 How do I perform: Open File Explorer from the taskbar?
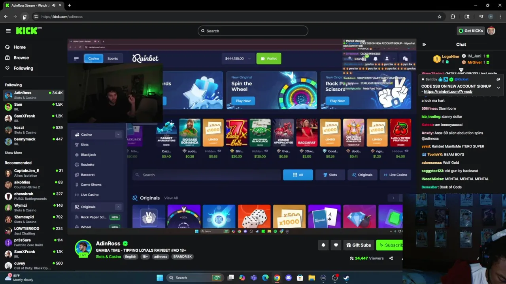pos(312,278)
